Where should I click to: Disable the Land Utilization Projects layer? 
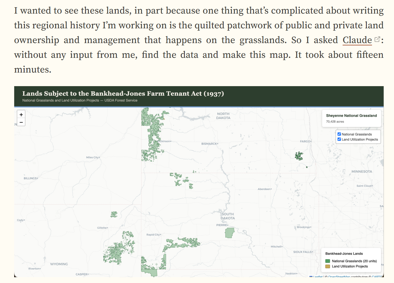tap(339, 139)
